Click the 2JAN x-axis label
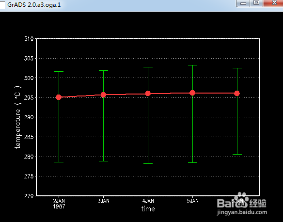The image size is (283, 222). 59,201
